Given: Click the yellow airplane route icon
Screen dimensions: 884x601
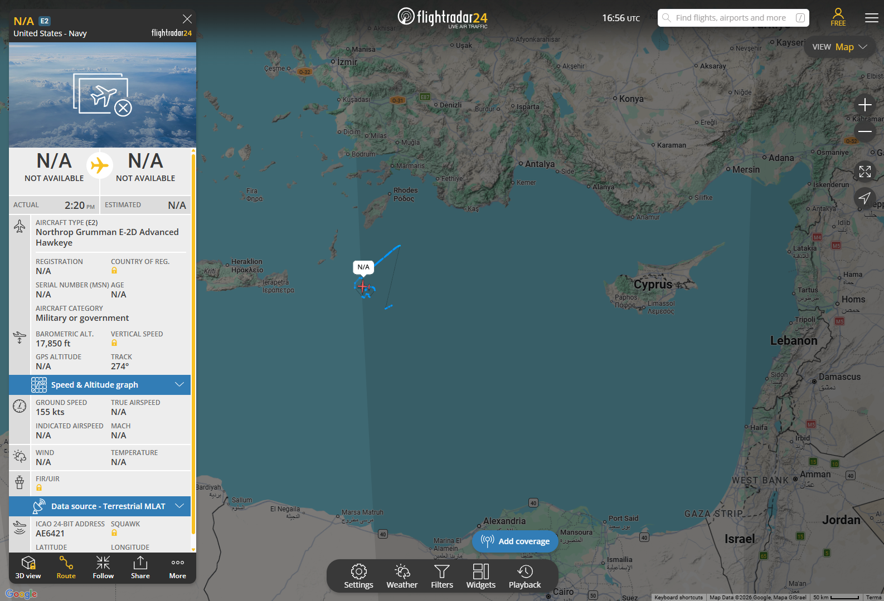Looking at the screenshot, I should pos(100,165).
